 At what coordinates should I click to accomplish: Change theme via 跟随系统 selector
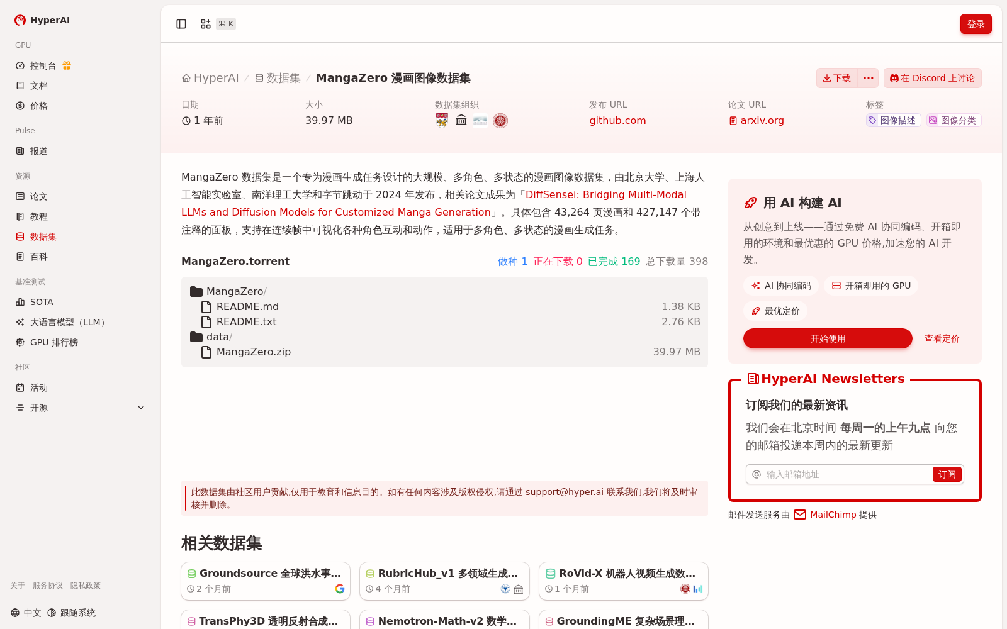click(71, 613)
